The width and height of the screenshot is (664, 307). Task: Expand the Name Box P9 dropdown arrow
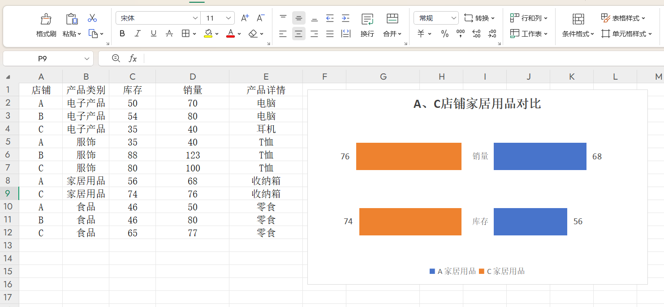tap(87, 59)
